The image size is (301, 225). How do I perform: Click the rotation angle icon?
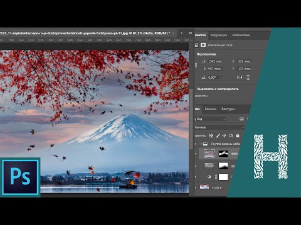(x=203, y=77)
